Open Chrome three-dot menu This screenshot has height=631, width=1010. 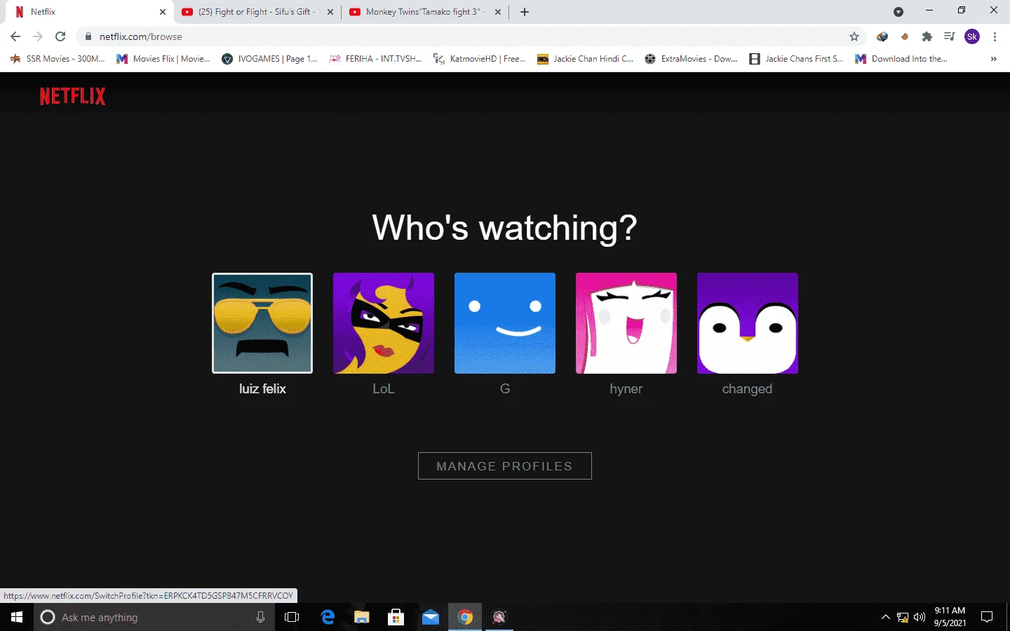point(995,36)
